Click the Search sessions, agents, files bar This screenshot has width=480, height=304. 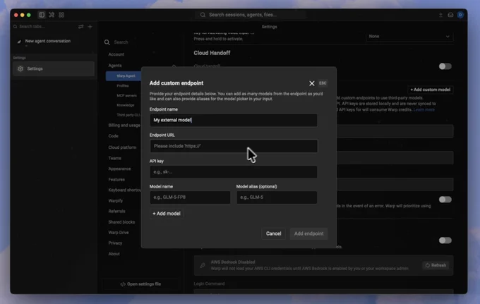(251, 15)
